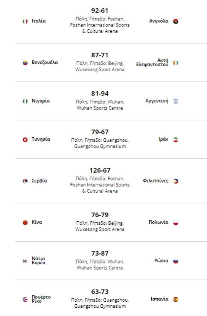Screen dimensions: 207x316
Task: Click the Italy flag icon
Action: pos(25,21)
